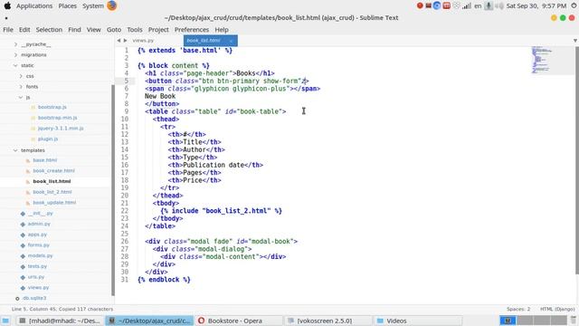Click the apps.py Python file icon

pyautogui.click(x=23, y=235)
